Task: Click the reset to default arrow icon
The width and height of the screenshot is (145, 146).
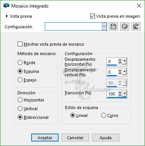Action: point(136,26)
